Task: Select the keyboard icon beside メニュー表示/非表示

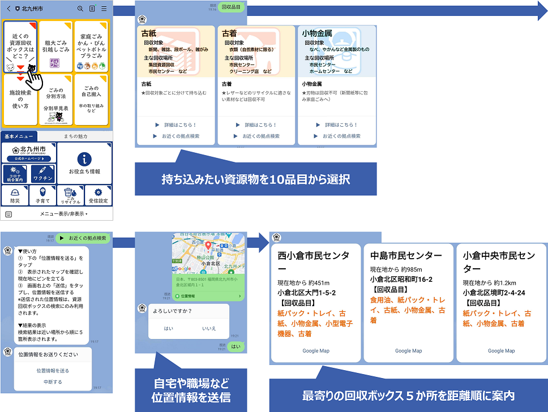Action: 8,213
